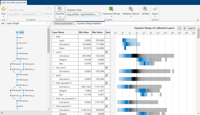Screen dimensions: 200x115
Task: Switch to the About Quantization tab
Action: click(63, 23)
